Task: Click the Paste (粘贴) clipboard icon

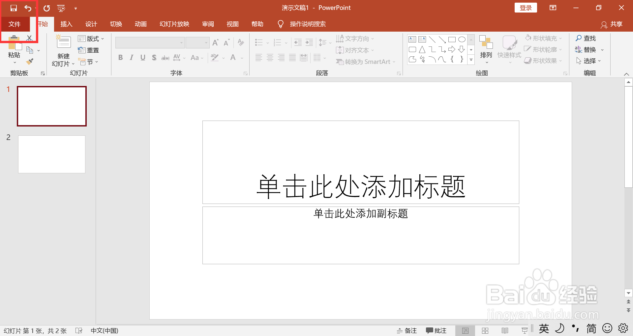Action: pyautogui.click(x=14, y=43)
